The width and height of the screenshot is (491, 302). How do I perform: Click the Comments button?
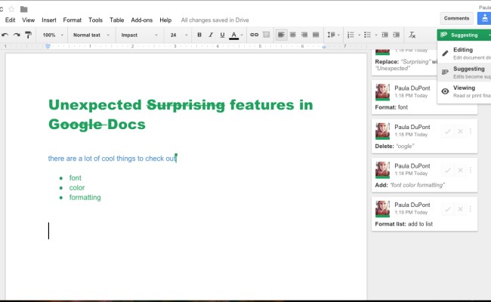click(456, 18)
